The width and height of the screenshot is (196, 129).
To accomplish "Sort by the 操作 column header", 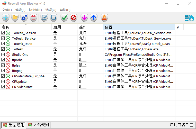I will coord(90,27).
